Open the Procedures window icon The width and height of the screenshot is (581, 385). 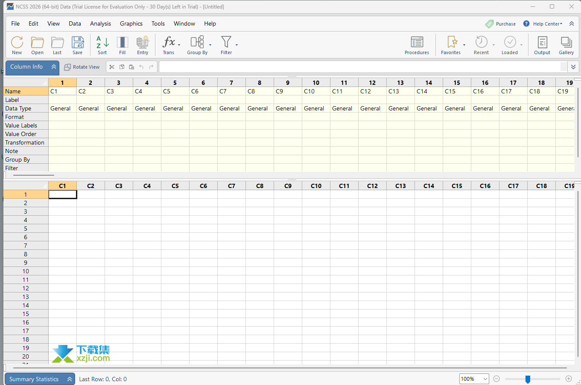click(x=417, y=45)
